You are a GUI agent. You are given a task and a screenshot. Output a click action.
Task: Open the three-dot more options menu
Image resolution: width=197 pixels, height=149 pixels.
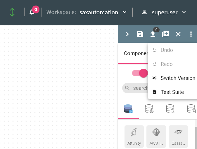[191, 34]
